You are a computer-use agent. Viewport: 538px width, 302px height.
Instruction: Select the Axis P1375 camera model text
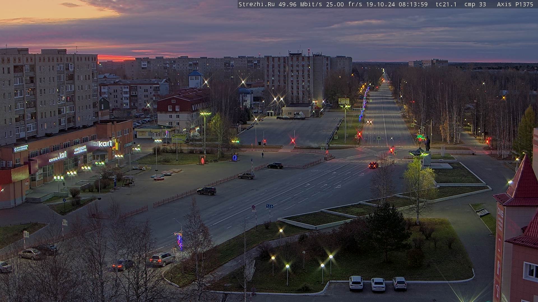coord(515,4)
